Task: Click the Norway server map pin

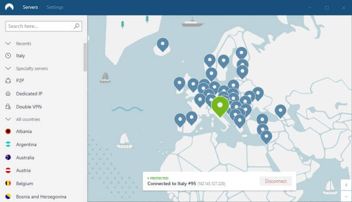Action: (210, 60)
